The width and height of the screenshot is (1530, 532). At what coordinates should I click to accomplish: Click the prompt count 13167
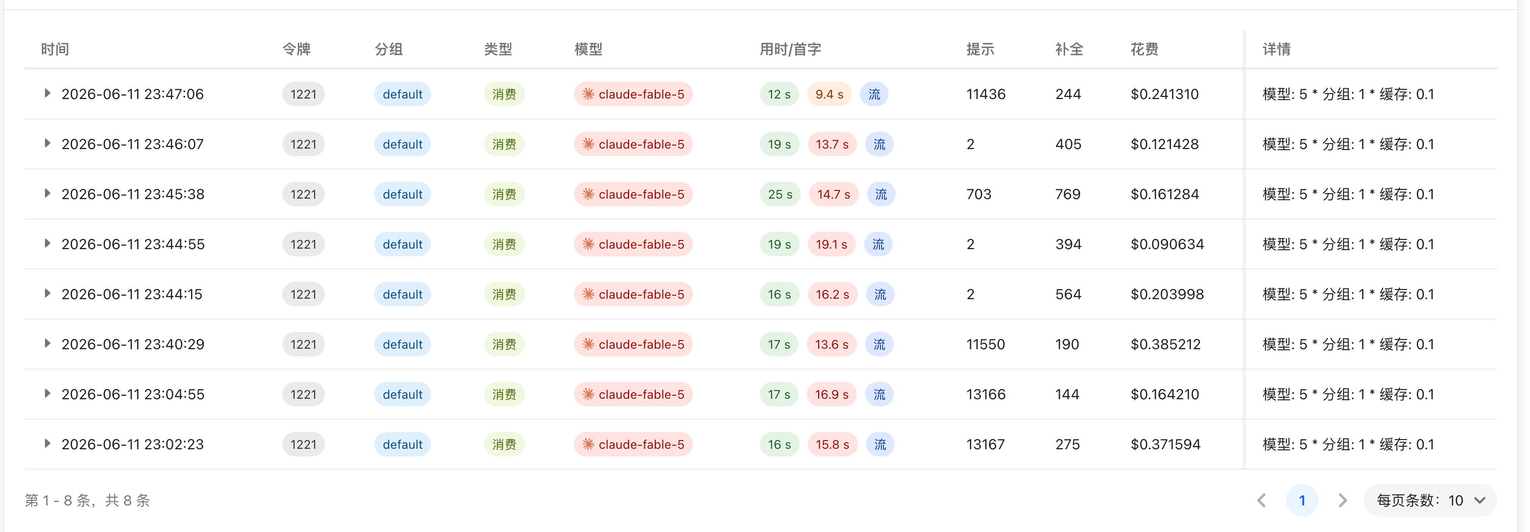[985, 444]
